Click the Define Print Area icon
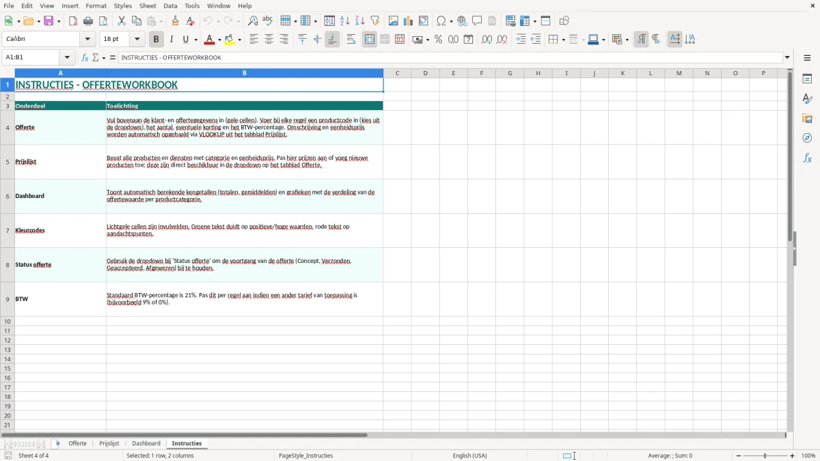820x461 pixels. pyautogui.click(x=510, y=21)
